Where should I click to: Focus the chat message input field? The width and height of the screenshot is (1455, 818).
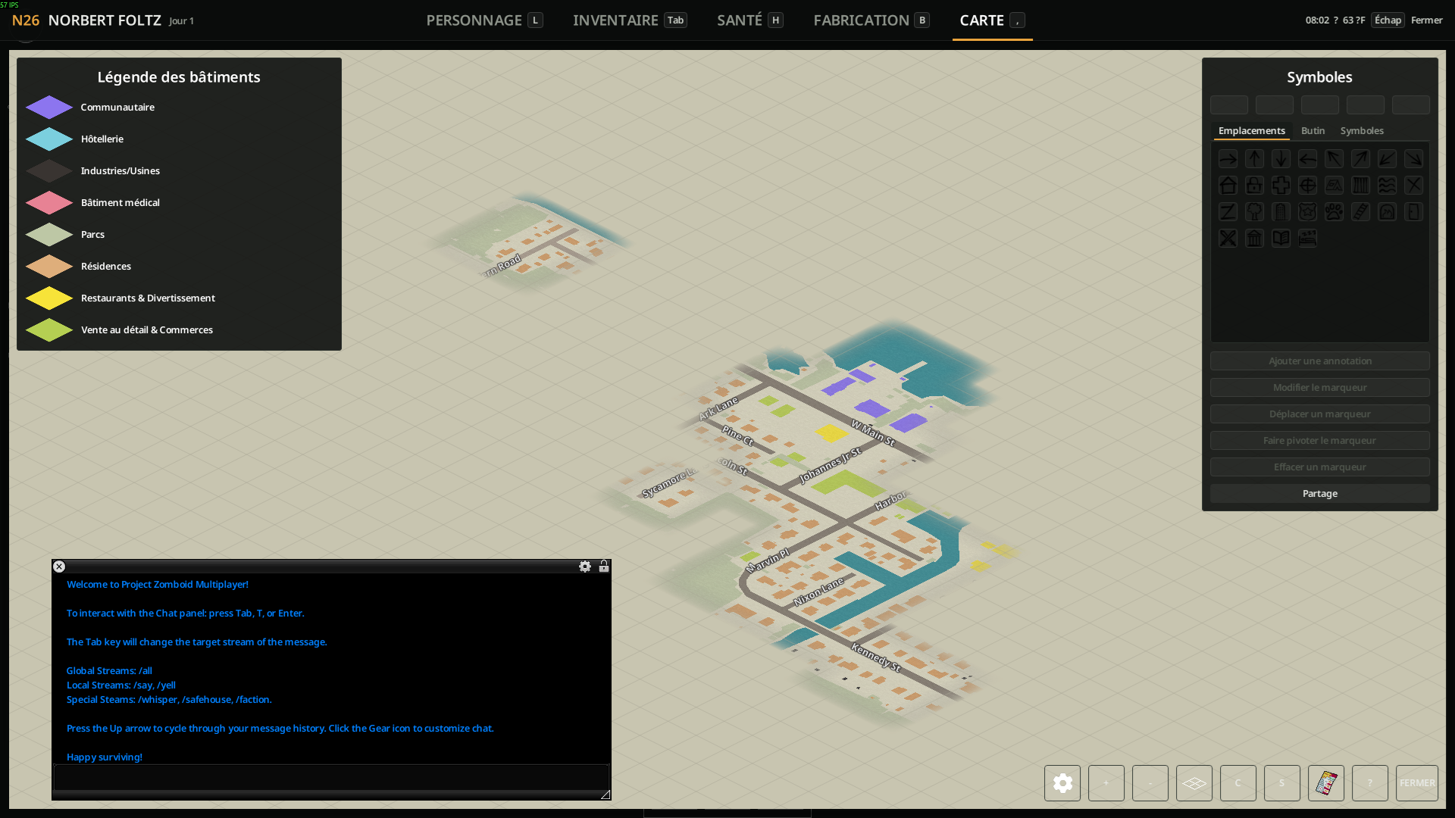click(331, 777)
